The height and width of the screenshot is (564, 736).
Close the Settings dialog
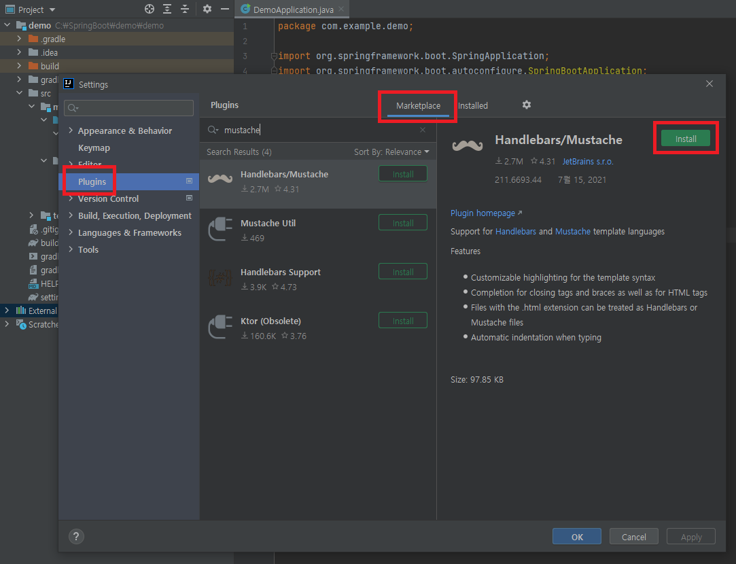pyautogui.click(x=709, y=84)
